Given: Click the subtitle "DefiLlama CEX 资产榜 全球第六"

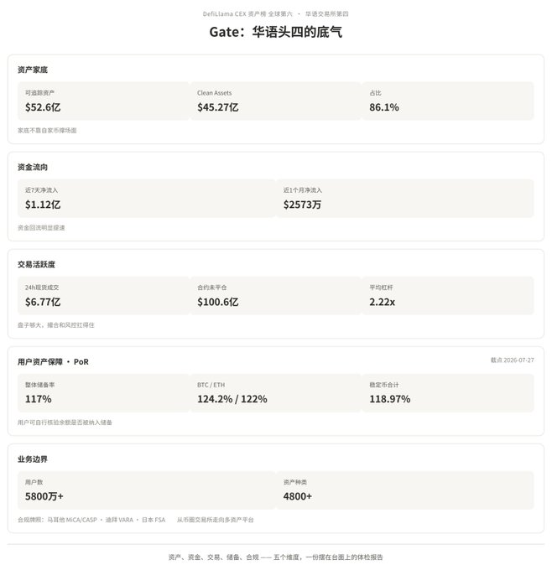Looking at the screenshot, I should 247,13.
